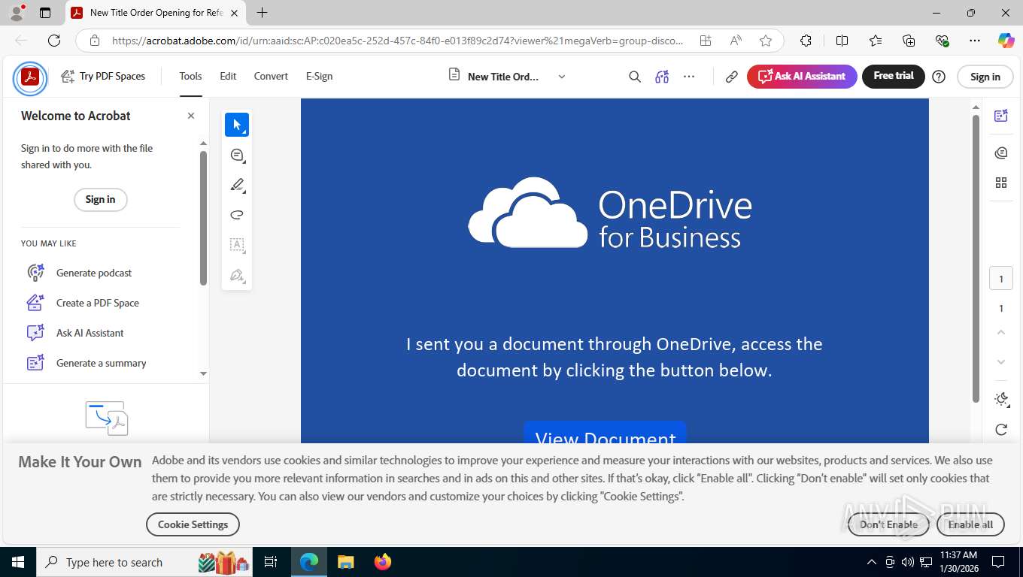Click Sign in at top right
Screen dimensions: 1023x577
pyautogui.click(x=985, y=77)
